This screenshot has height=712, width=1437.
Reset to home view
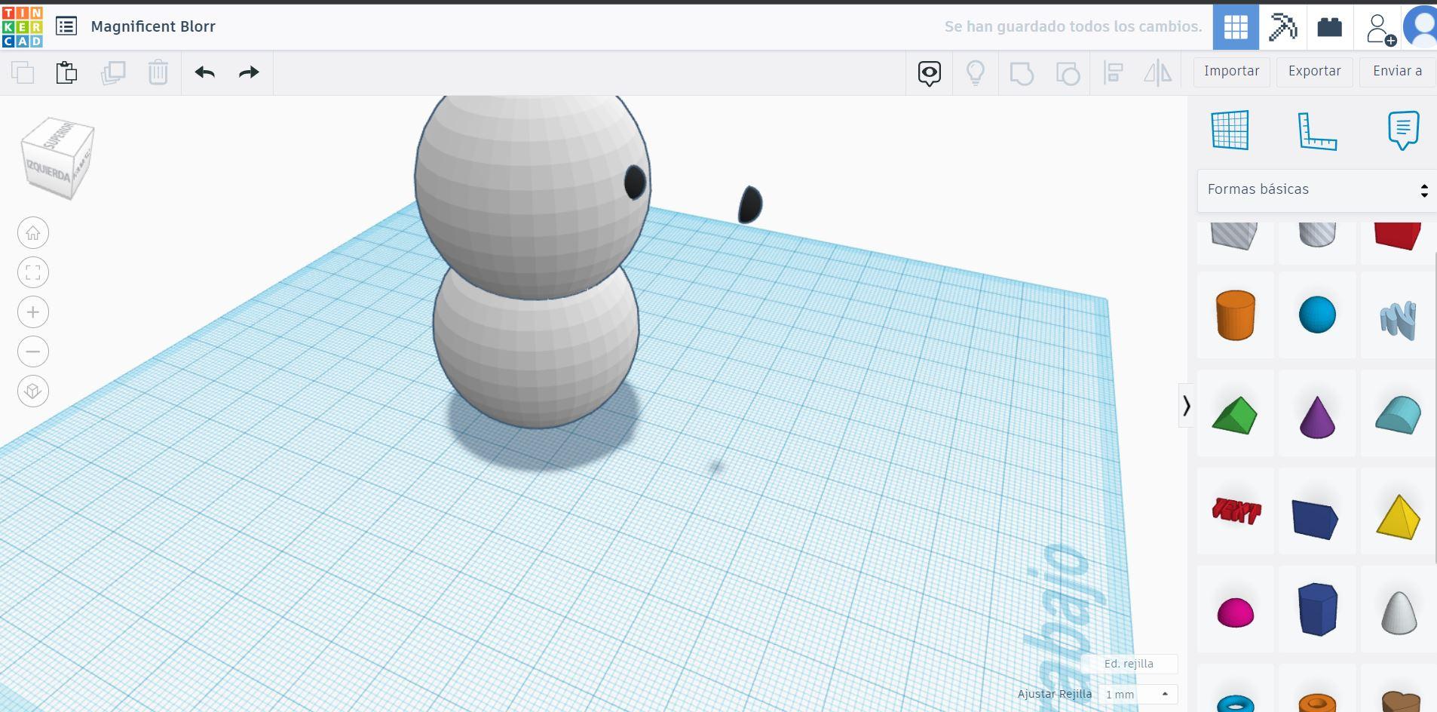(x=33, y=233)
